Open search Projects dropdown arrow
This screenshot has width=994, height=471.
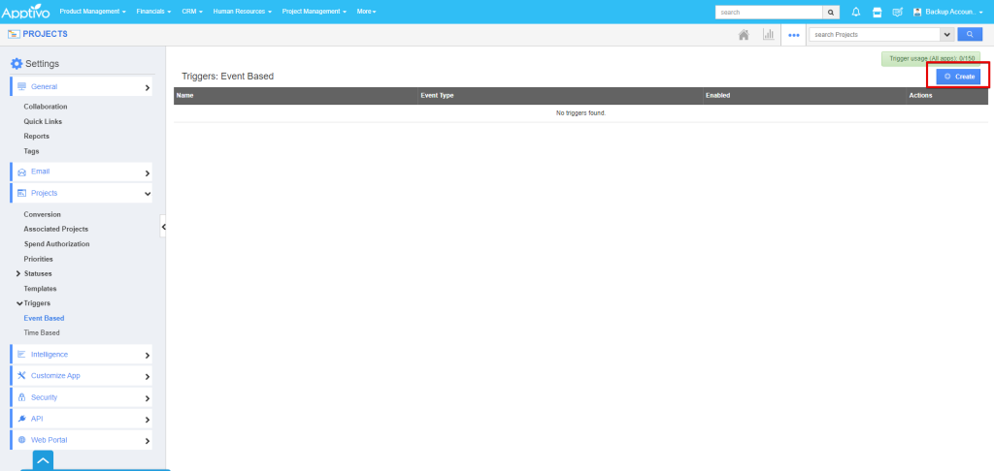945,34
